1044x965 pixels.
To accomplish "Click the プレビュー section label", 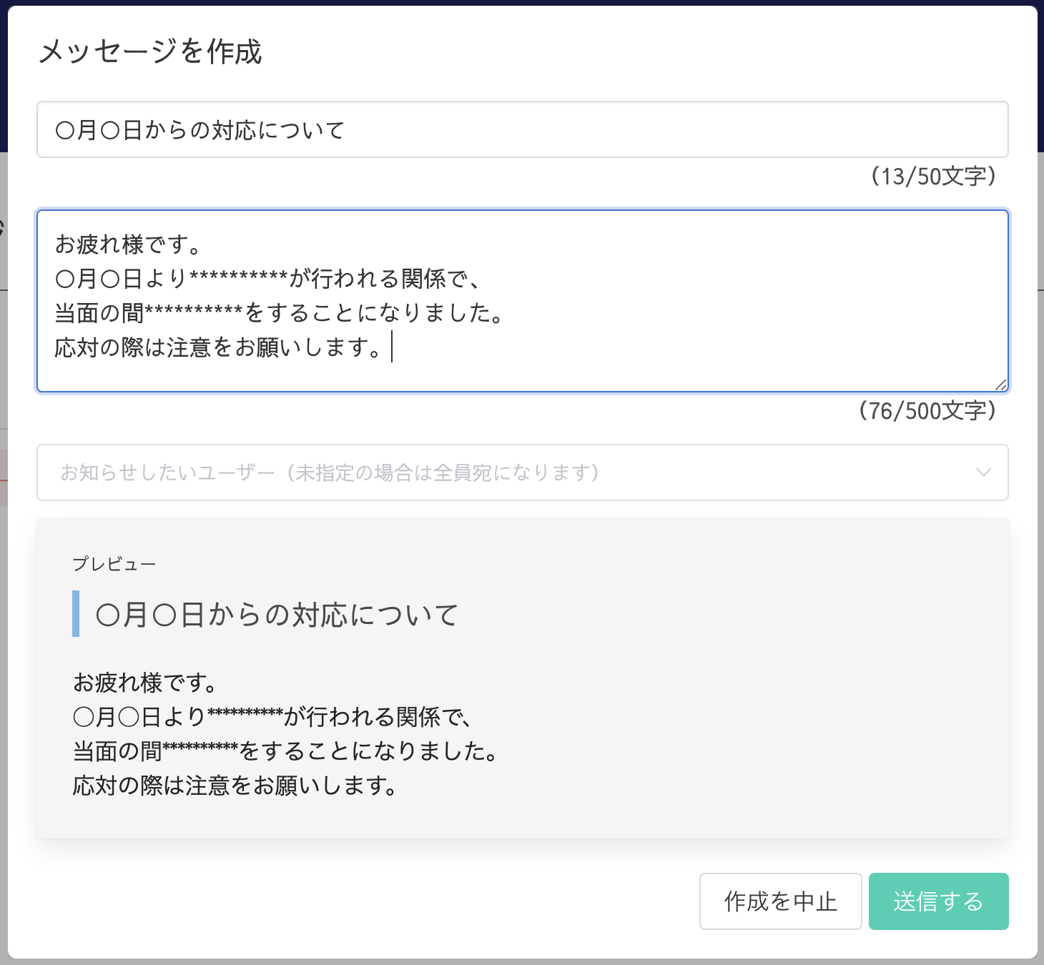I will click(114, 564).
